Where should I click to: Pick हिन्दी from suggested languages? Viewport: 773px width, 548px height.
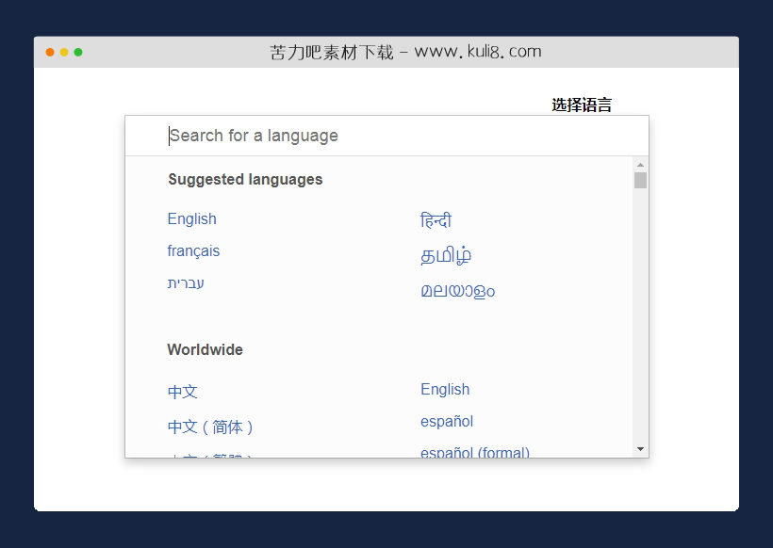point(436,219)
